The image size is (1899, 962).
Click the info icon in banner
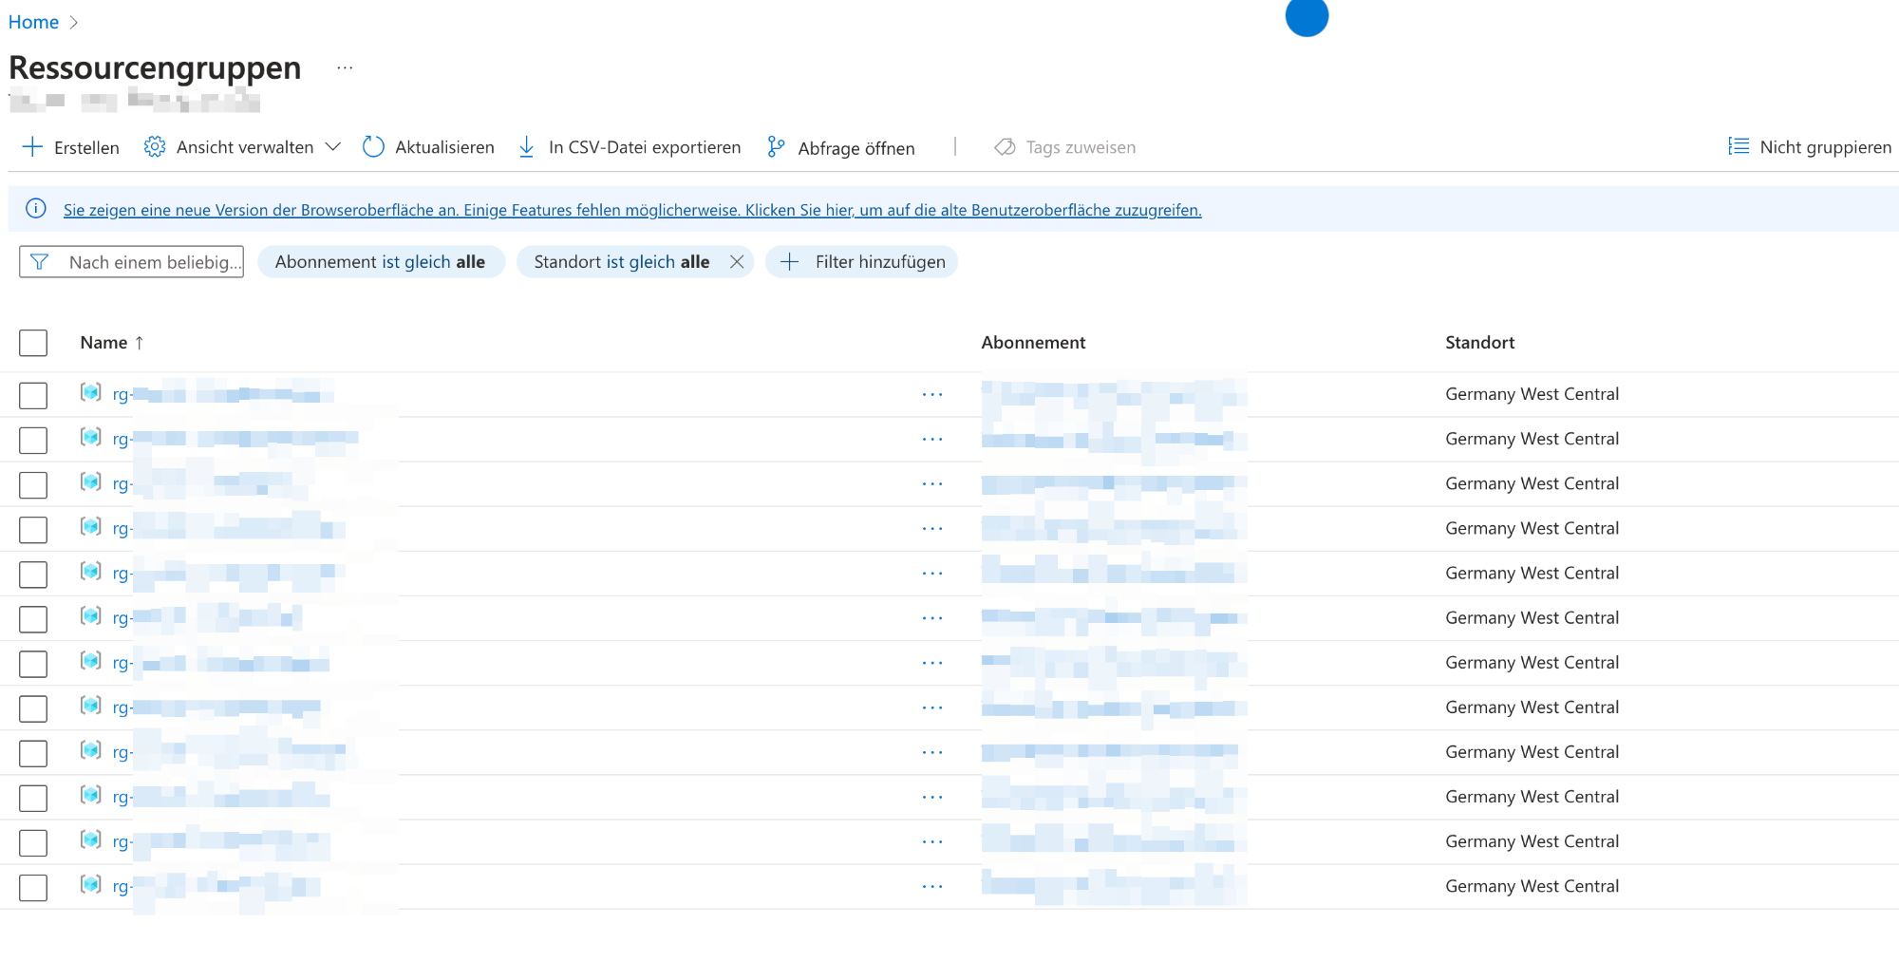point(36,209)
